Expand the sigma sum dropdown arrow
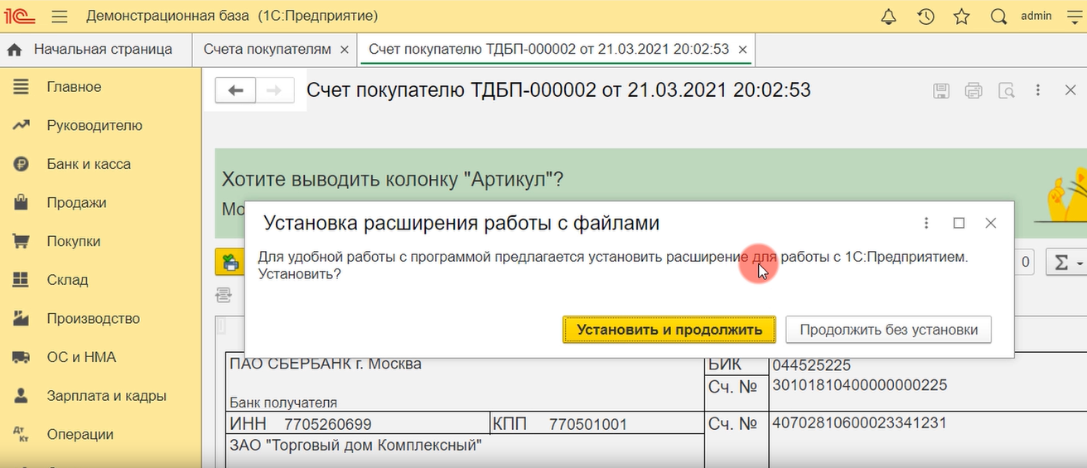 click(x=1080, y=263)
